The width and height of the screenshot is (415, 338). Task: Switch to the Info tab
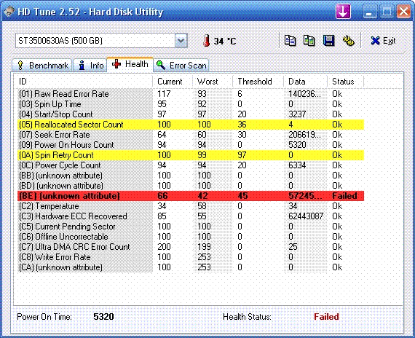click(x=90, y=65)
